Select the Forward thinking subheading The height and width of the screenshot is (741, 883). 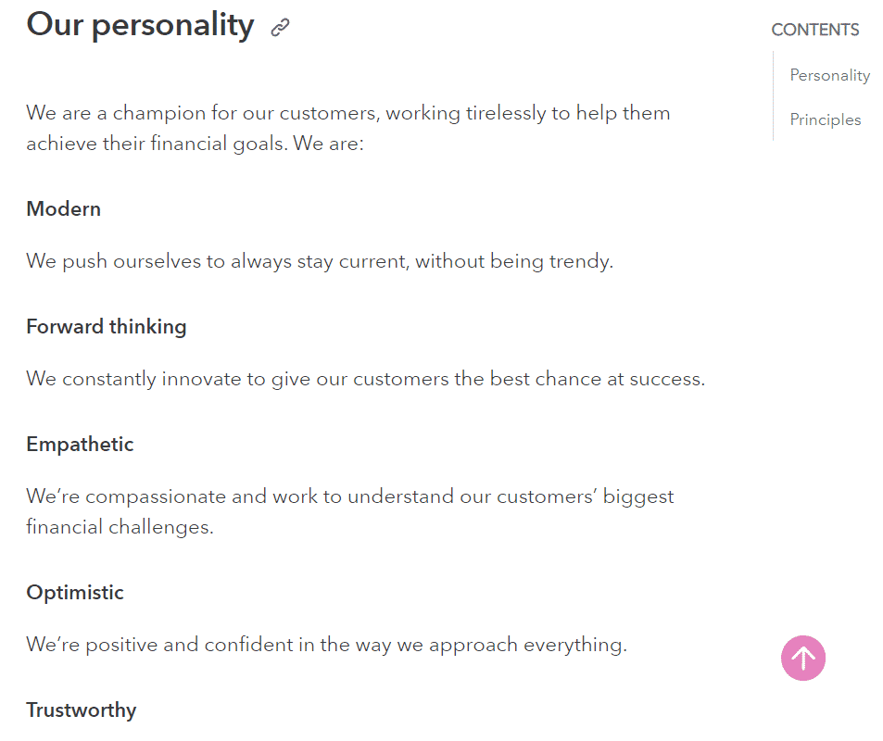pos(107,327)
